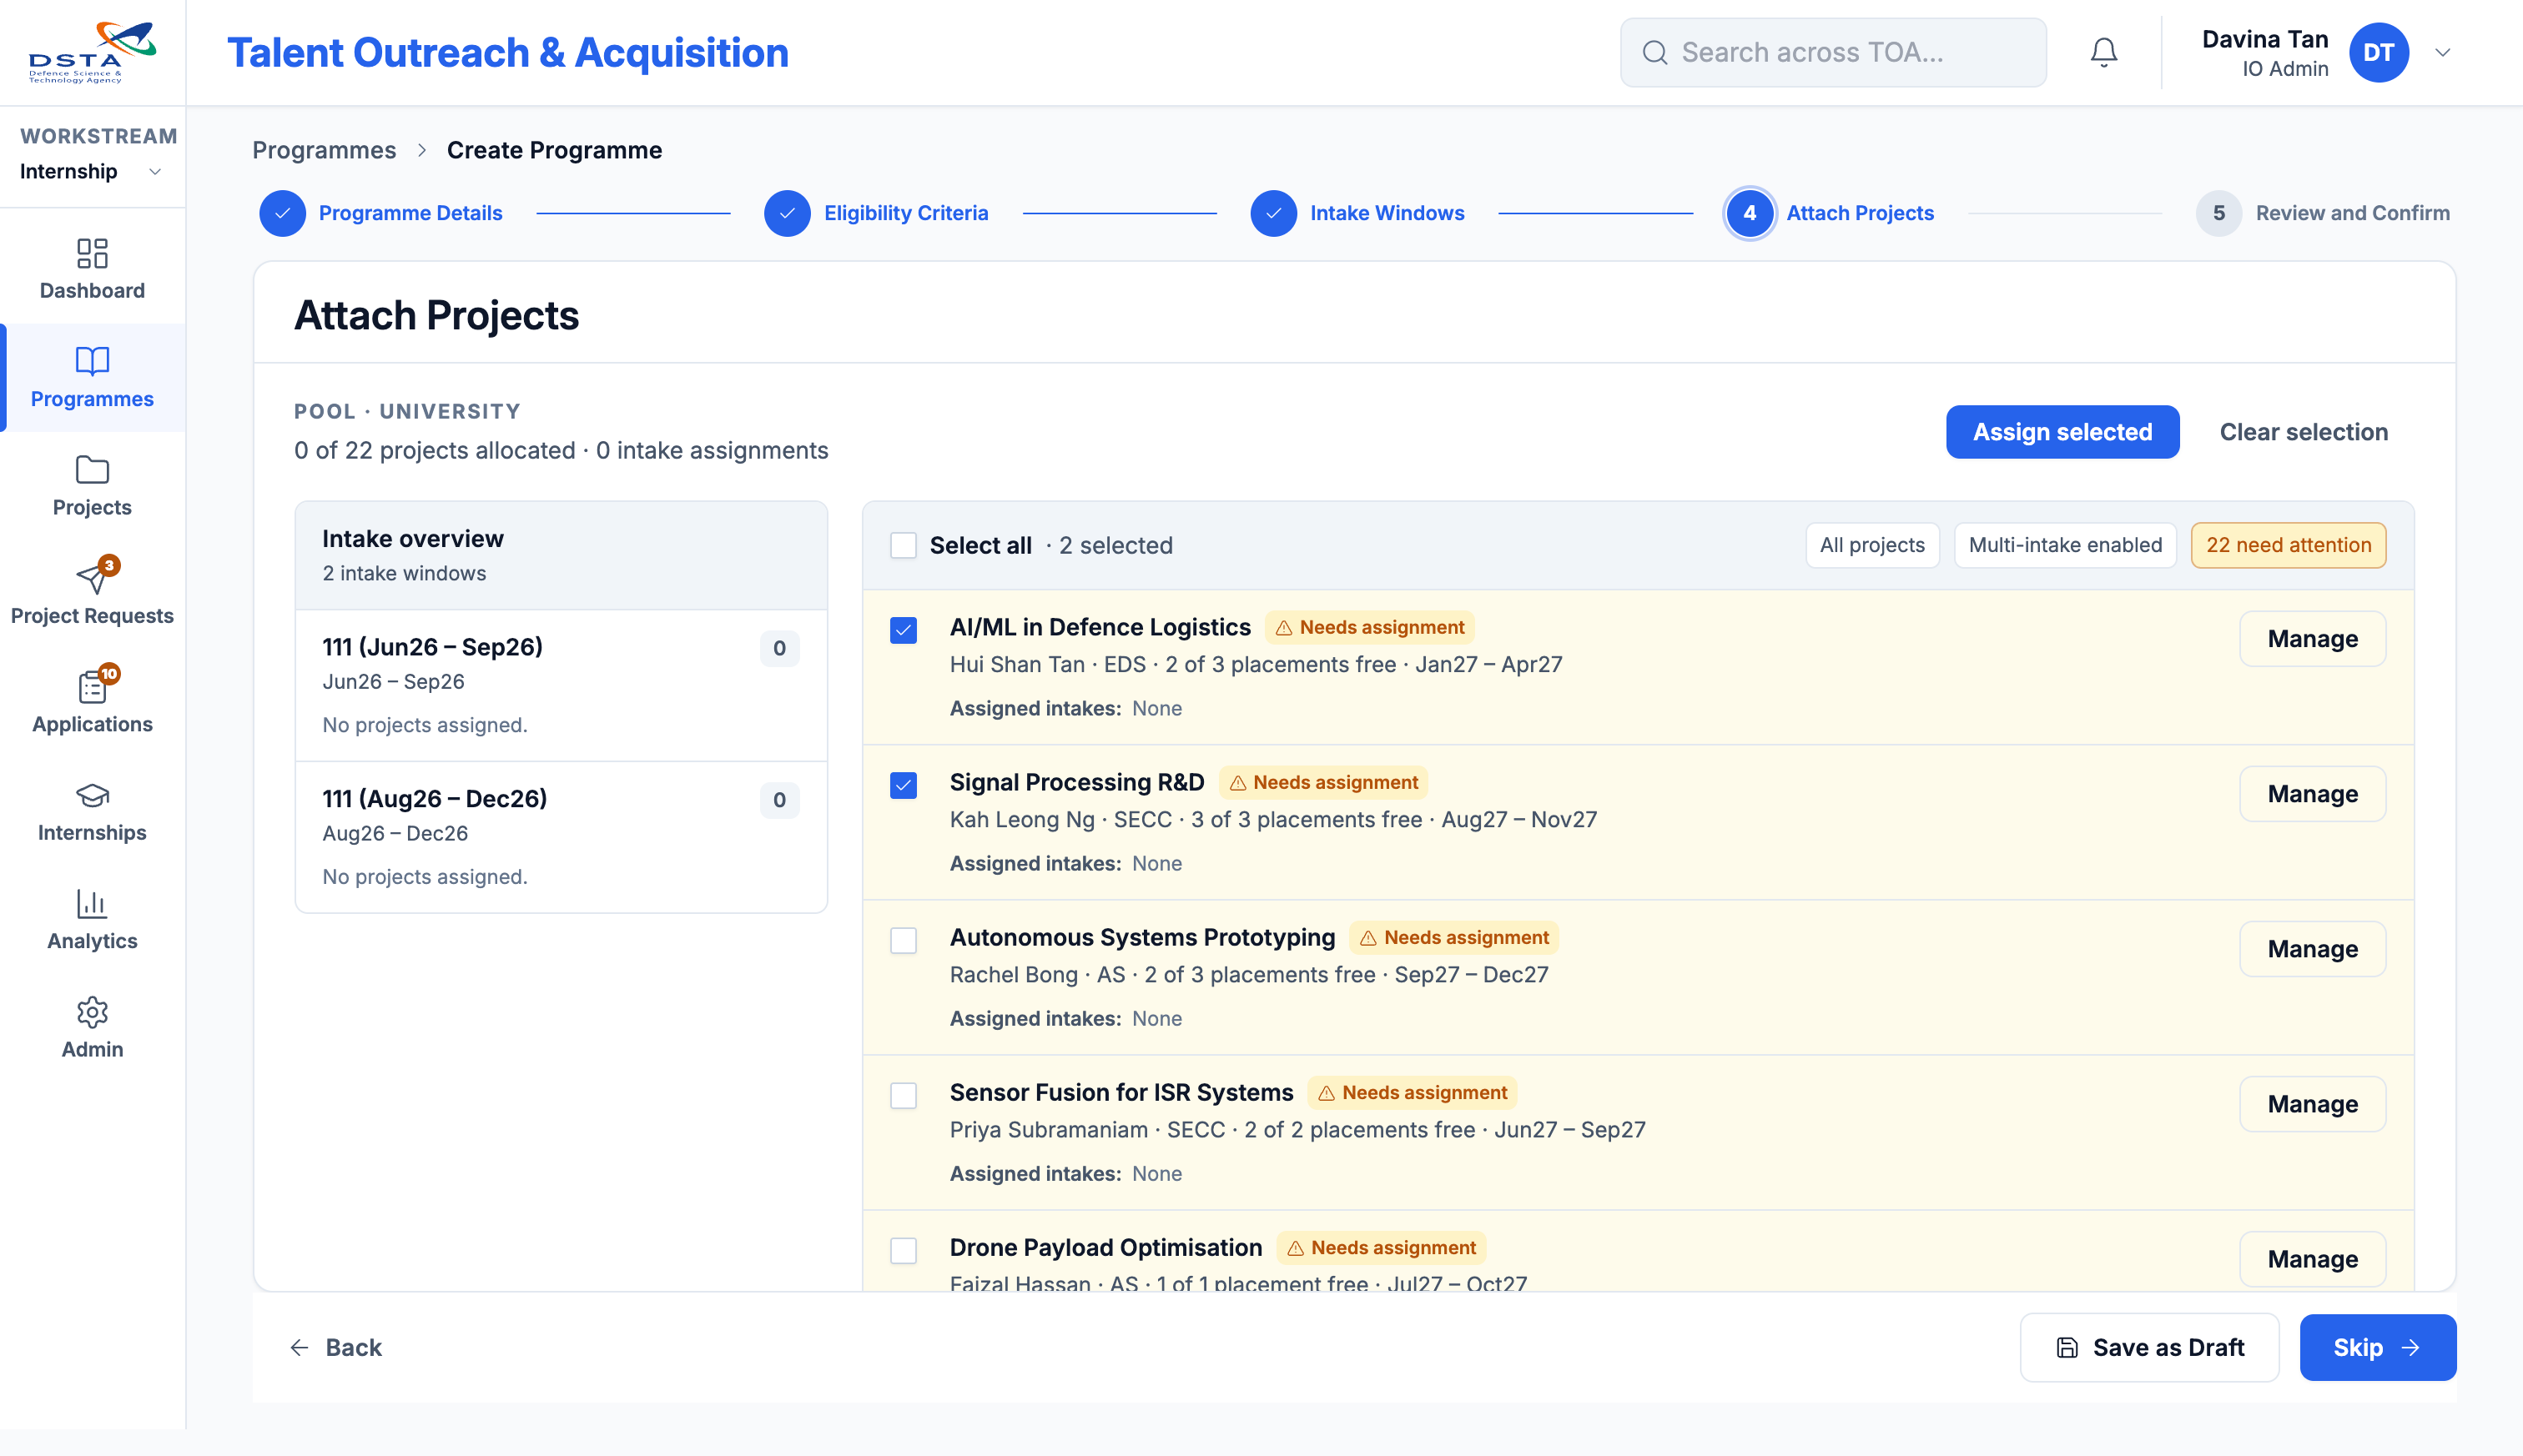2523x1456 pixels.
Task: Click the '2 selected' count text
Action: point(1115,545)
